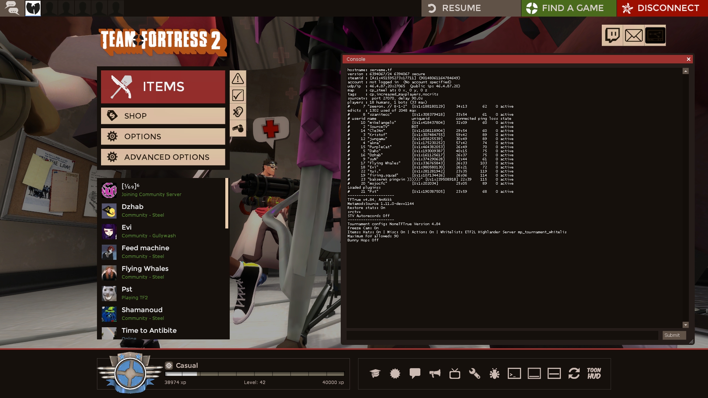Screen dimensions: 708x398
Task: Toggle the checkmark vote button
Action: [238, 95]
